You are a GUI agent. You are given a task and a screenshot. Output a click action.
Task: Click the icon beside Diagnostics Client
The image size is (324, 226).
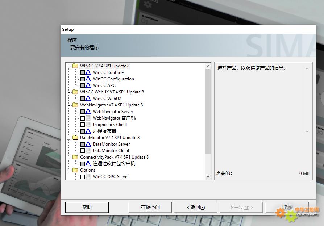(x=88, y=125)
